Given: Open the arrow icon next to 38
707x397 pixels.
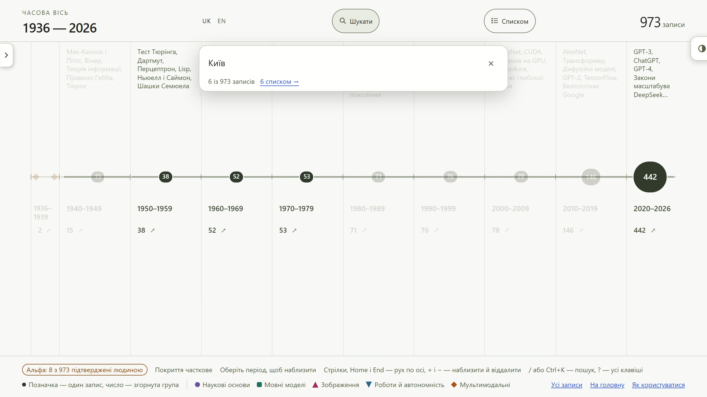Looking at the screenshot, I should [153, 230].
